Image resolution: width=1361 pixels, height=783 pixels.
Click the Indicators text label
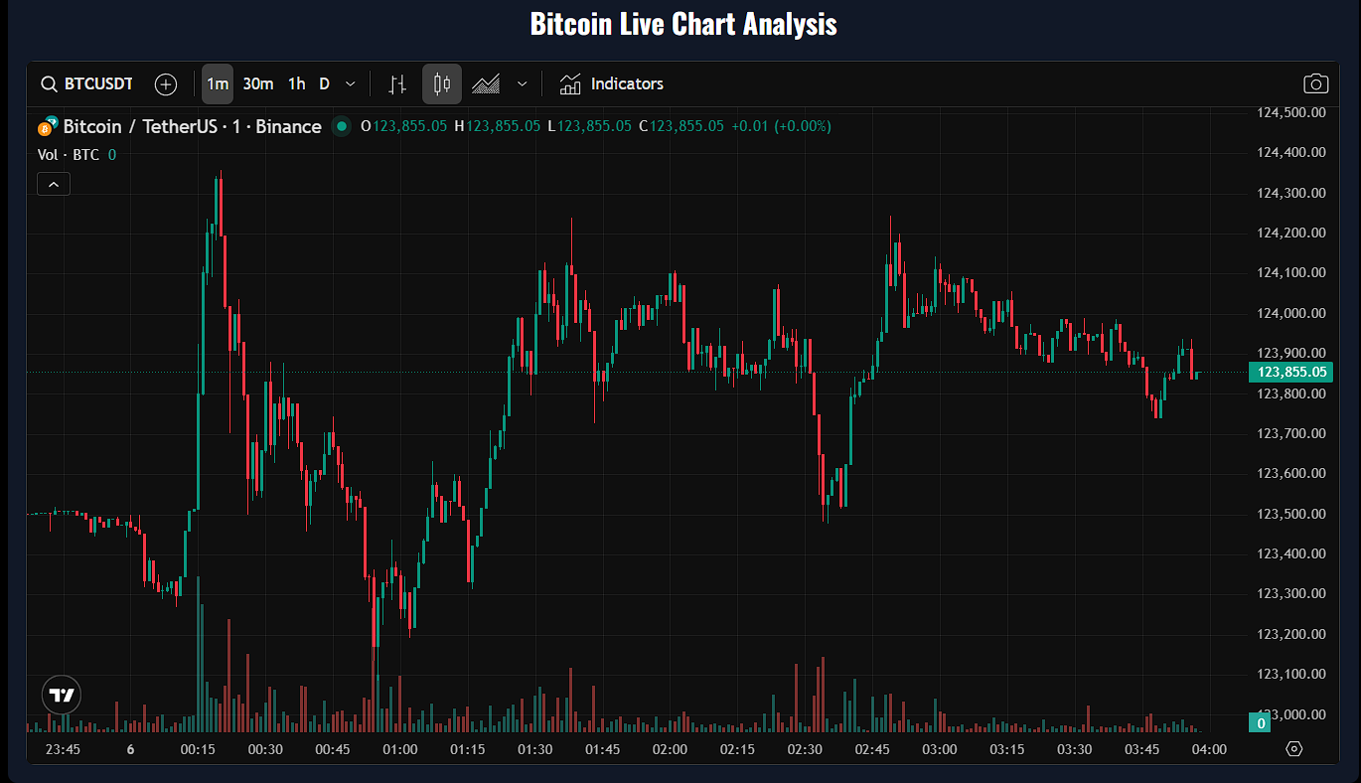[x=627, y=83]
